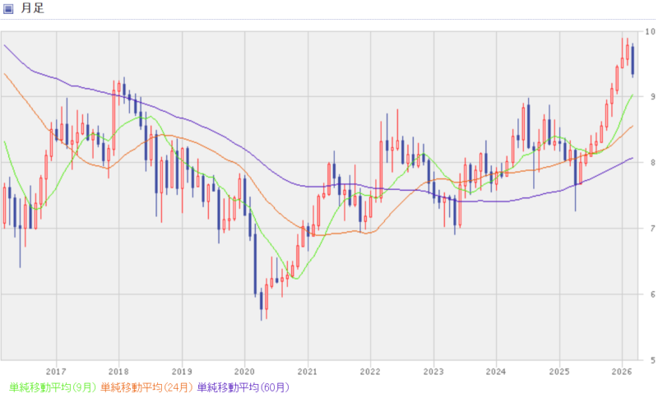Click price label 6 on right axis
The width and height of the screenshot is (658, 398).
(652, 294)
